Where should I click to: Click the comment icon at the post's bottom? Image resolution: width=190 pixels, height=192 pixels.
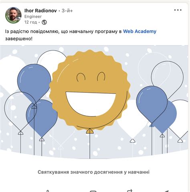click(x=93, y=191)
